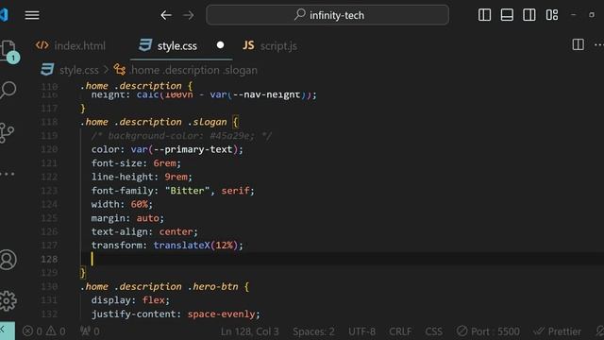Screen dimensions: 604x340
Task: Change the UTF-8 encoding selector
Action: [x=361, y=331]
